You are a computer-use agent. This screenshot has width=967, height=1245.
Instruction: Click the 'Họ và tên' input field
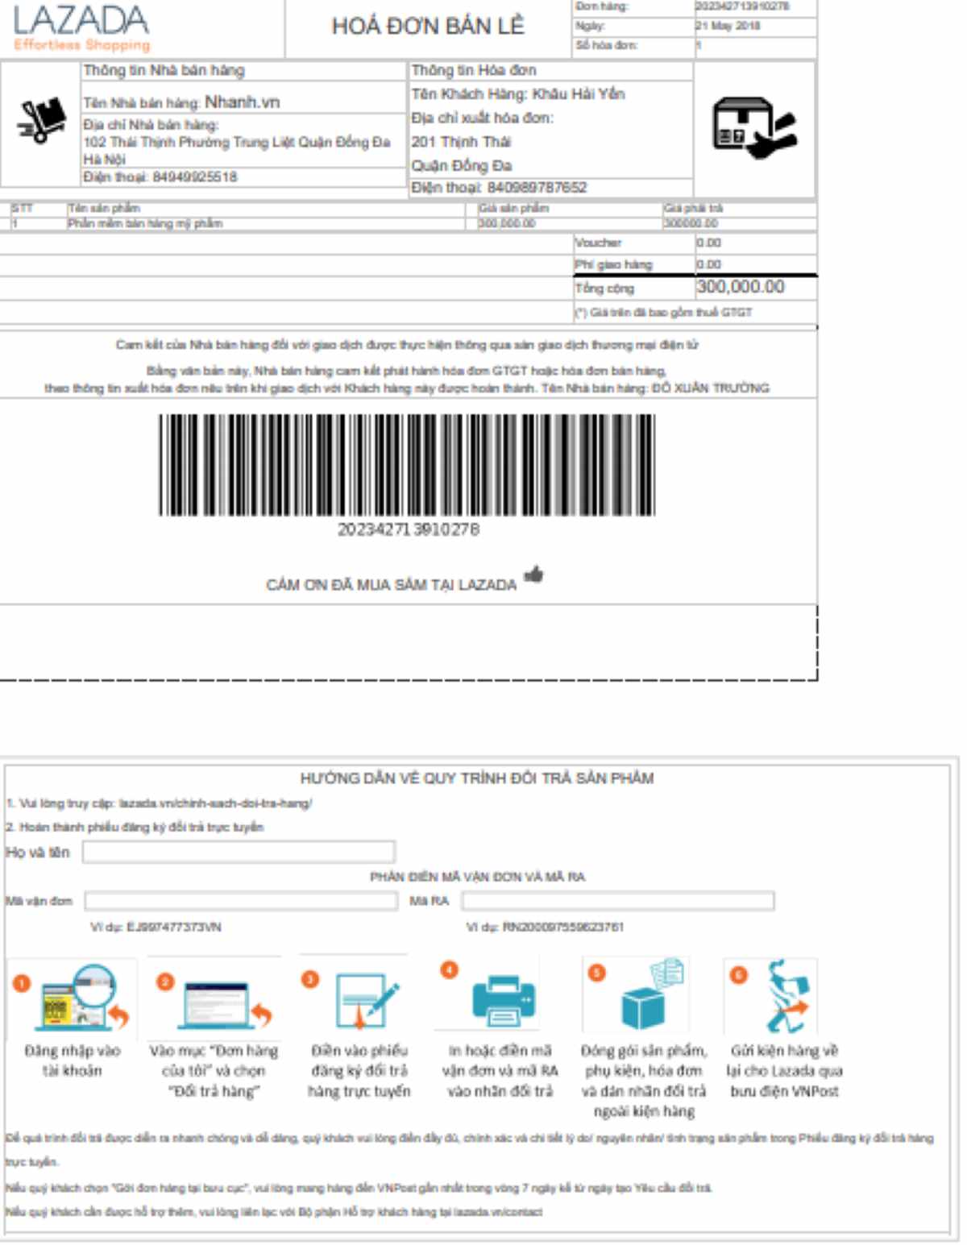[239, 852]
